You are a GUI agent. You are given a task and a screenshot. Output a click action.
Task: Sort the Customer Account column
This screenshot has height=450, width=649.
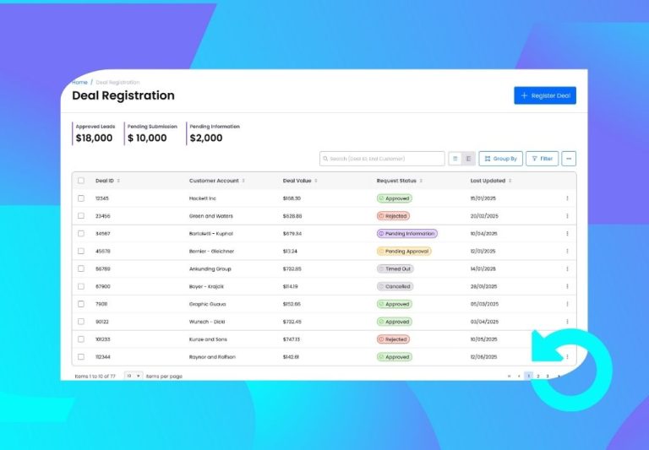click(243, 181)
